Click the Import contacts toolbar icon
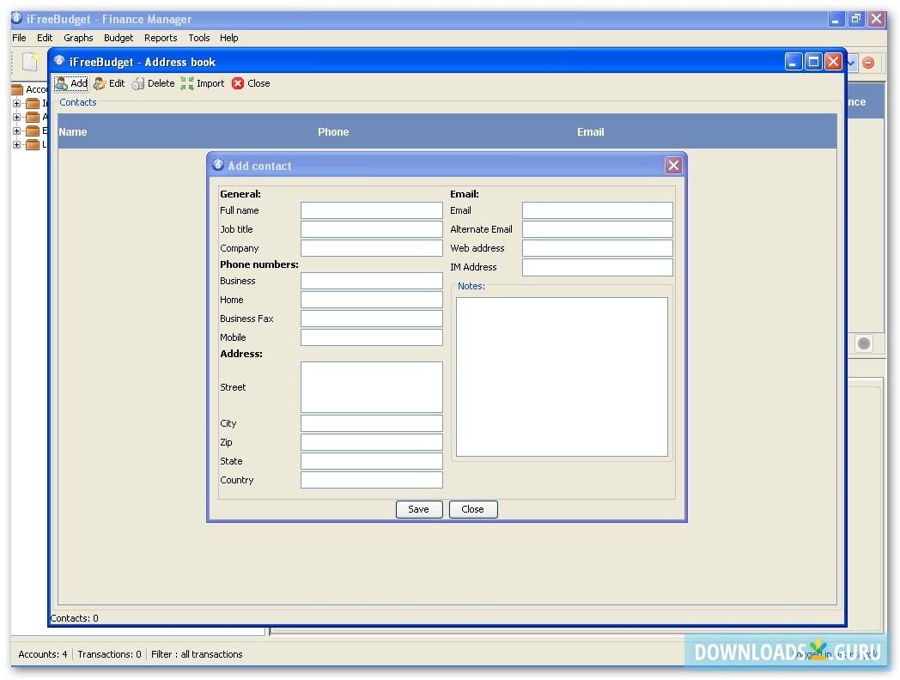The height and width of the screenshot is (680, 900). 187,84
